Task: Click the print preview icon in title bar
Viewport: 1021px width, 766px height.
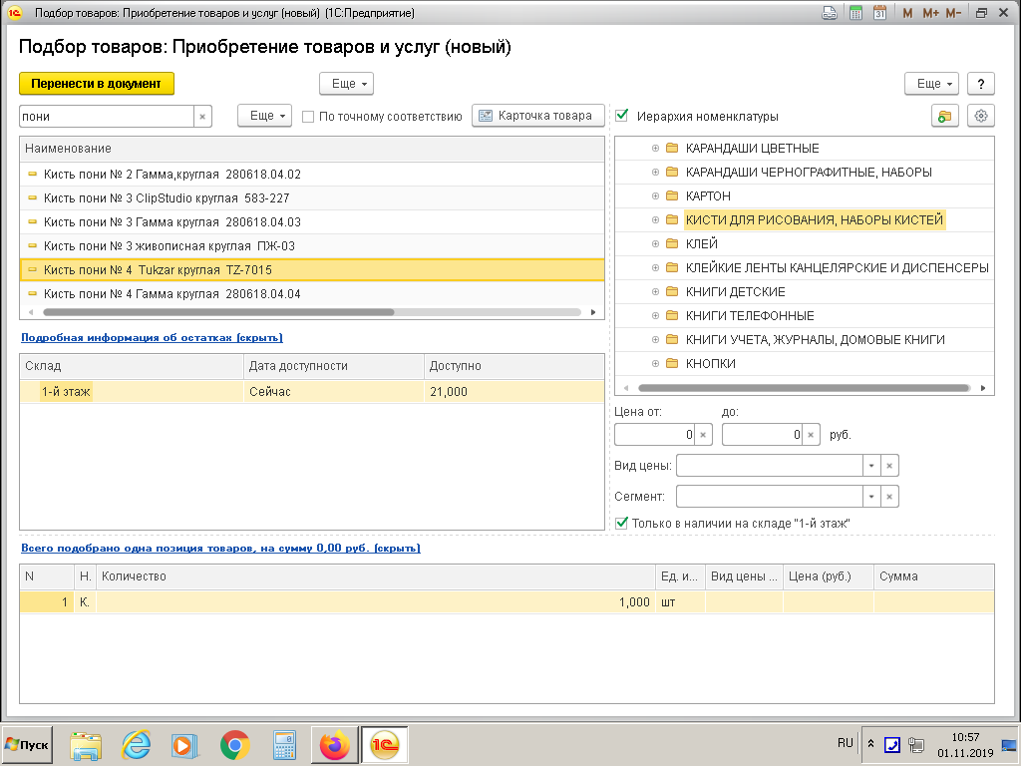Action: point(830,12)
